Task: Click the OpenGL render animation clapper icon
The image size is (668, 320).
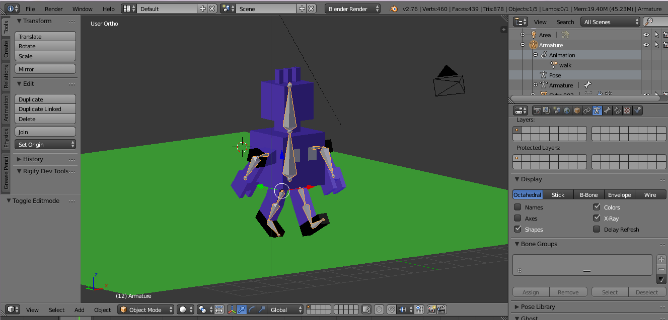Action: coord(441,310)
